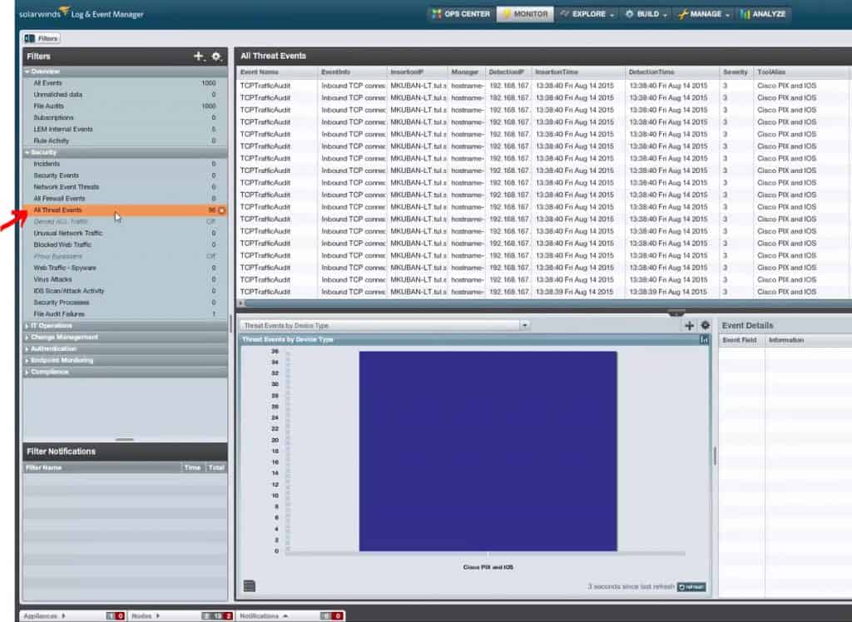The image size is (852, 622).
Task: Select the All Threat Events filter
Action: [x=125, y=210]
